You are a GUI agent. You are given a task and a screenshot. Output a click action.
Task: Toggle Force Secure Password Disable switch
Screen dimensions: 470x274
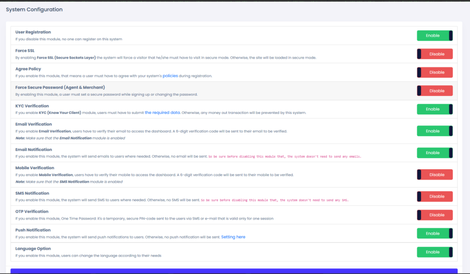(x=435, y=91)
